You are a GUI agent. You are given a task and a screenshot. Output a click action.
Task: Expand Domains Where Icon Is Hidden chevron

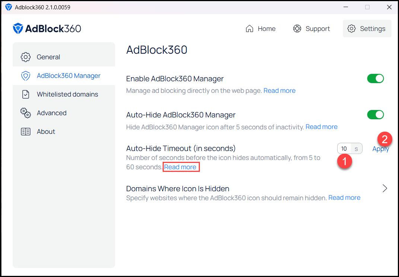[x=385, y=189]
